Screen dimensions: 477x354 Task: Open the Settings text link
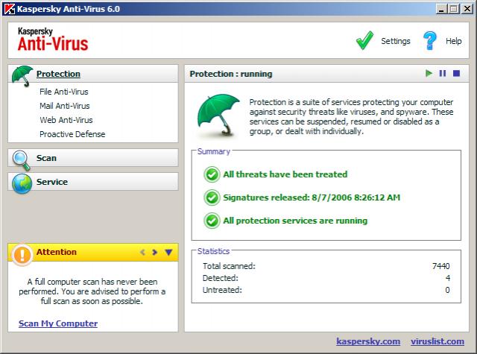click(396, 41)
